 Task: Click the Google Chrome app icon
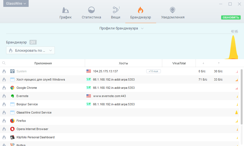[x=12, y=88]
